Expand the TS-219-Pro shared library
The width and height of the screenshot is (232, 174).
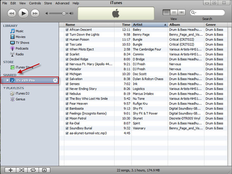coord(8,80)
